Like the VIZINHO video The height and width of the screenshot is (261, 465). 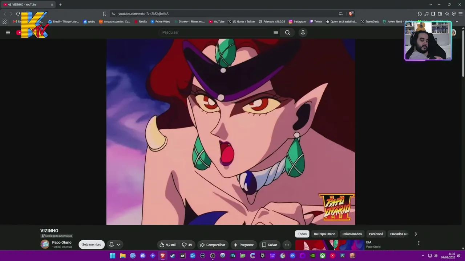coord(167,245)
